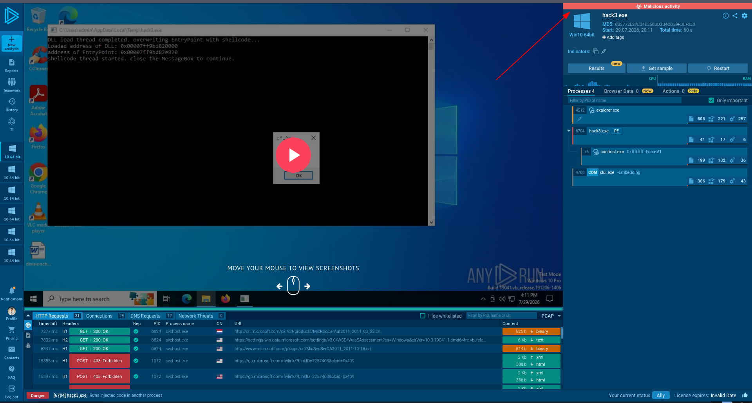Image resolution: width=752 pixels, height=403 pixels.
Task: Click the Filter by PID or name field
Action: (625, 100)
